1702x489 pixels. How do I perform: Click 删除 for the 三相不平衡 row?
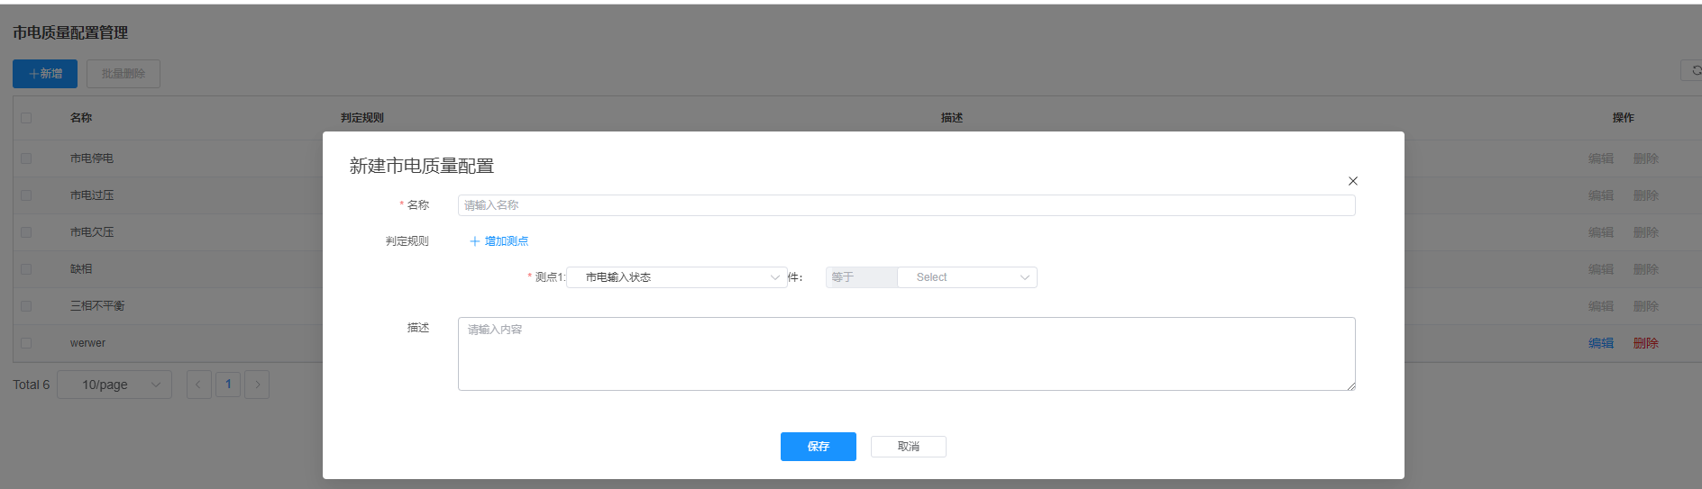pyautogui.click(x=1646, y=306)
